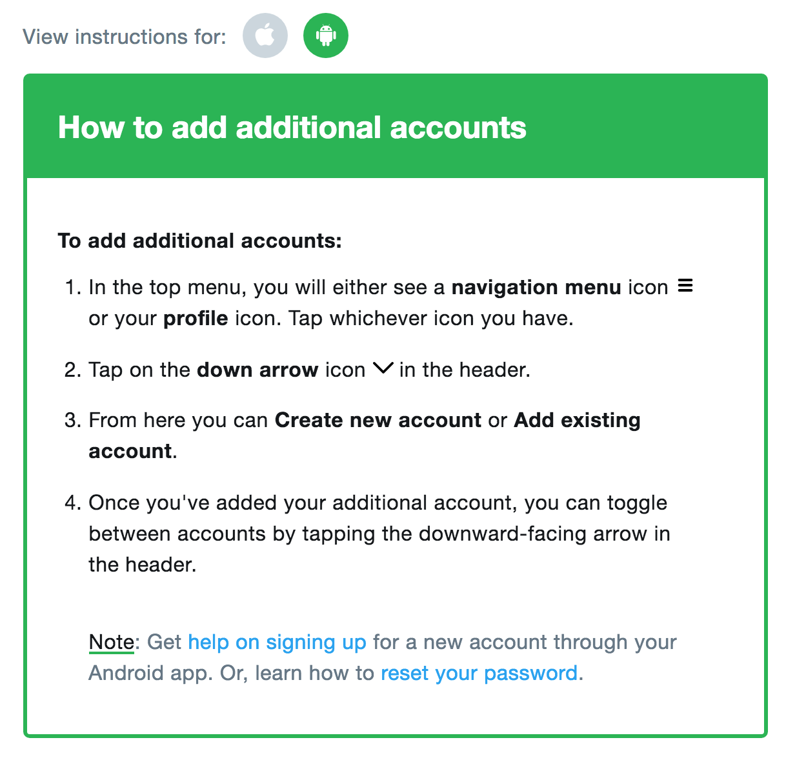This screenshot has height=760, width=786.
Task: Click the down arrow chevron icon
Action: pyautogui.click(x=383, y=368)
